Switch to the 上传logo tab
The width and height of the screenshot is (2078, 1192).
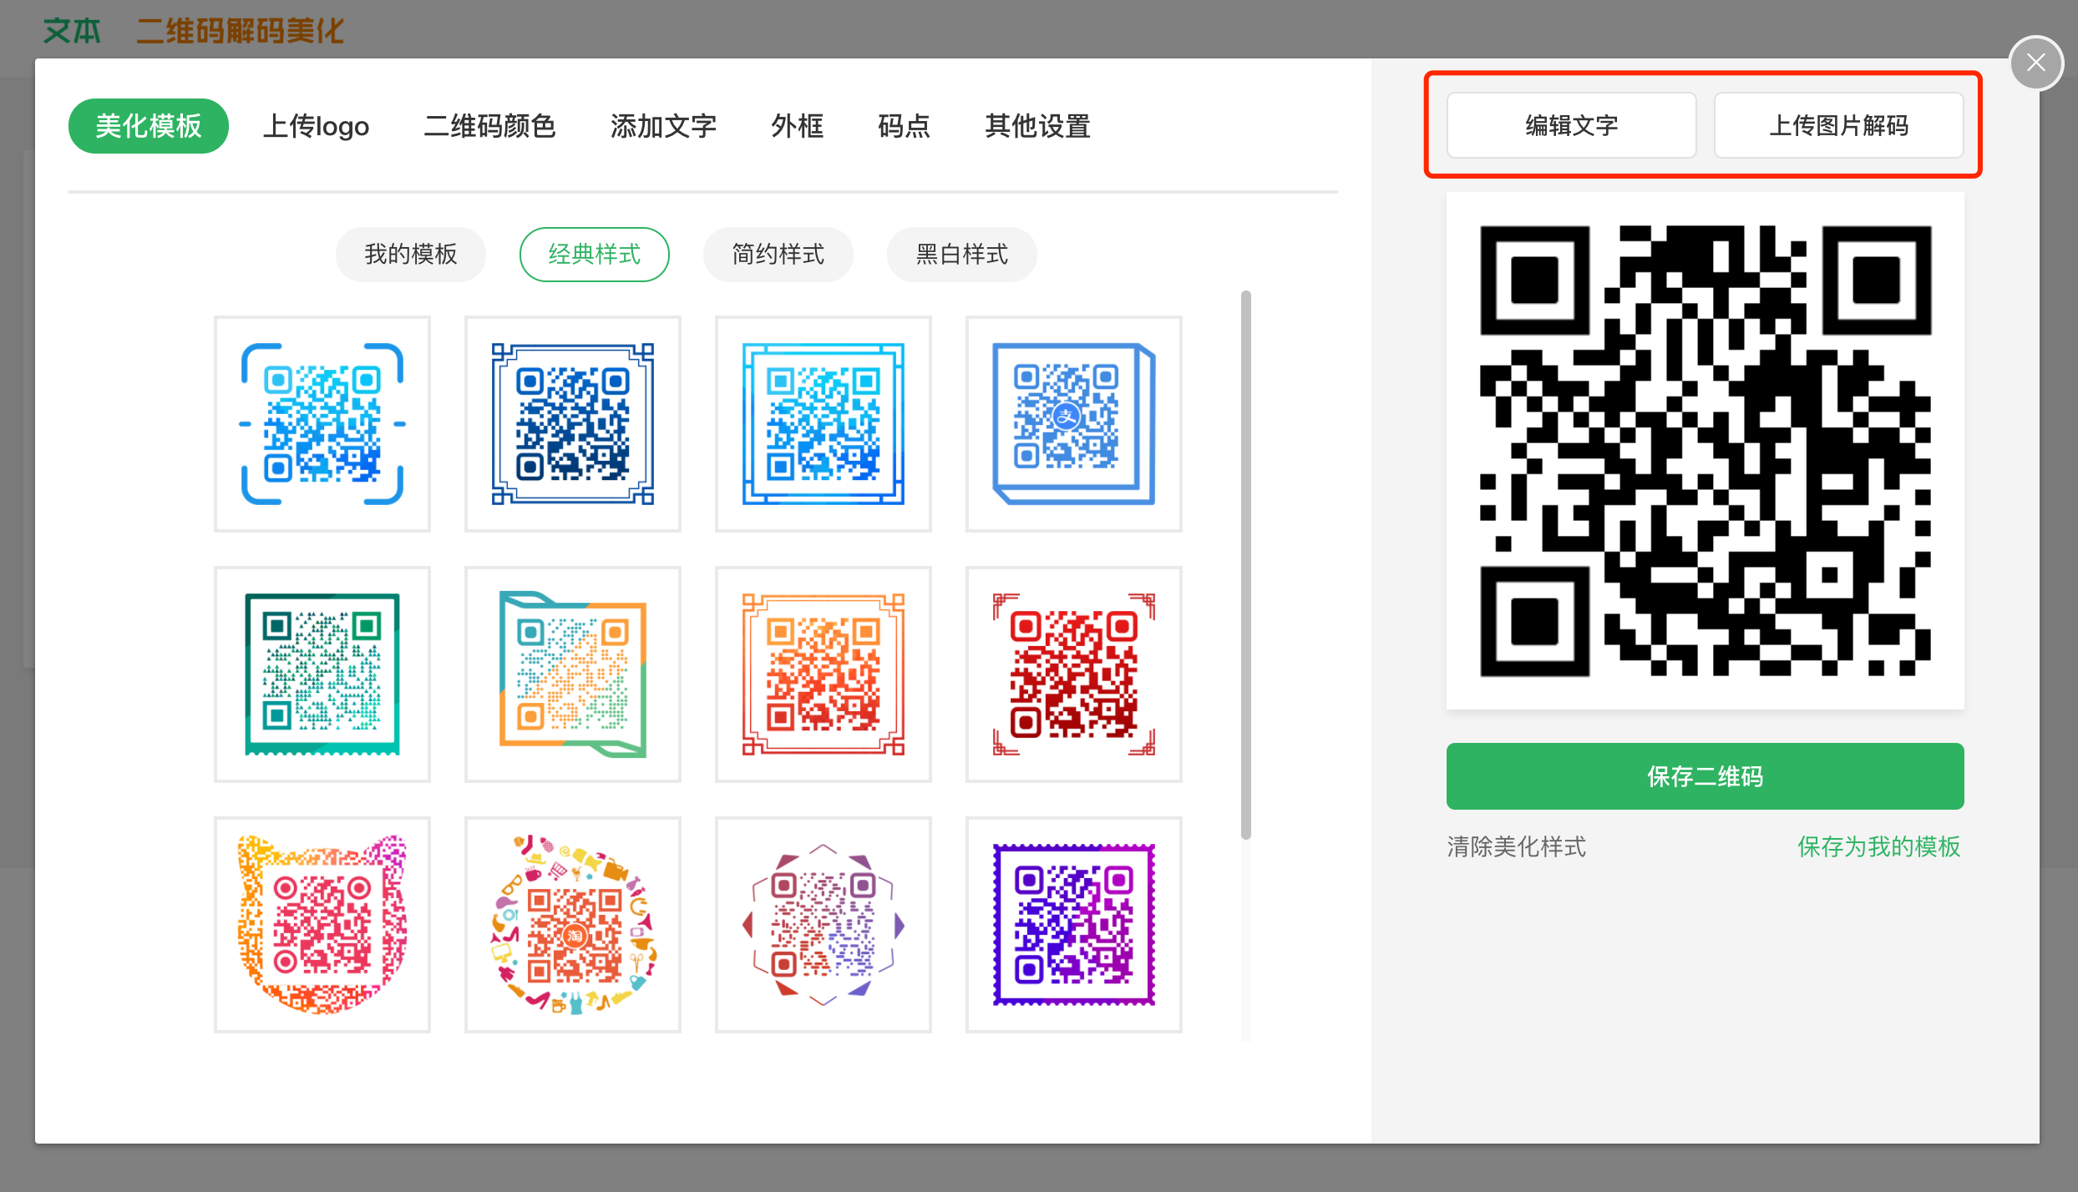[316, 126]
